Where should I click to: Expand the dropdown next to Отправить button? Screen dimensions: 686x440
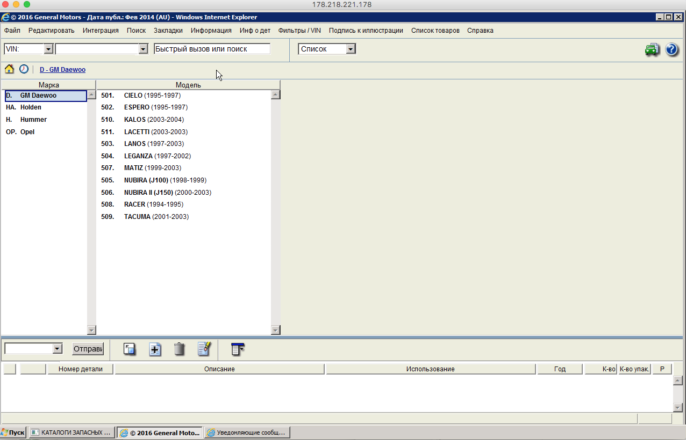pos(58,349)
